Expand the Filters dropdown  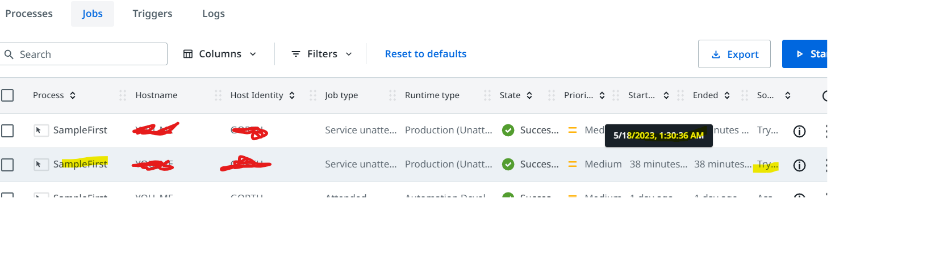322,54
